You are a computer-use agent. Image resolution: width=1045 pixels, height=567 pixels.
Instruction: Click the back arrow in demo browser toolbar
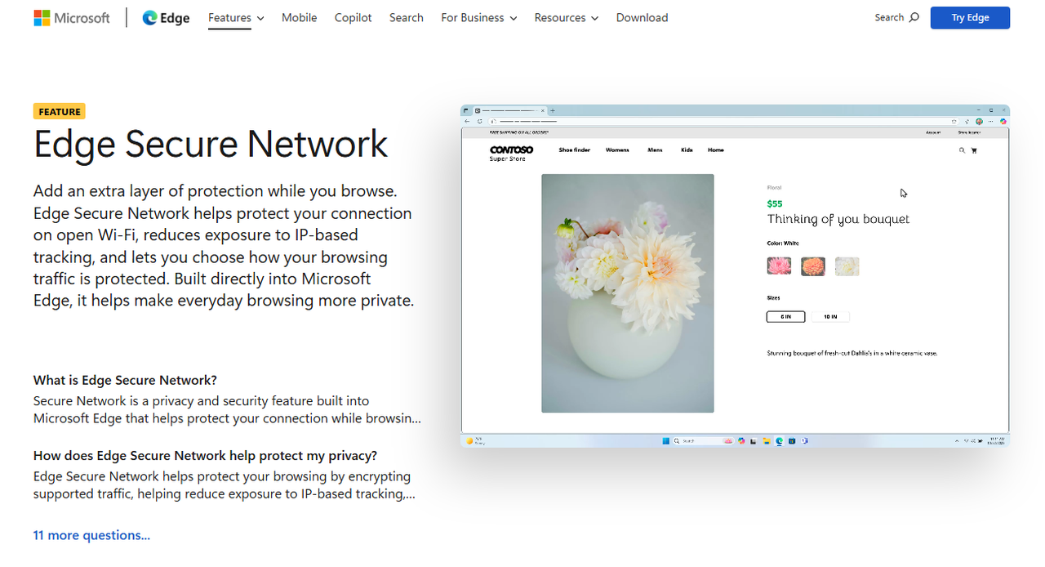pyautogui.click(x=467, y=121)
